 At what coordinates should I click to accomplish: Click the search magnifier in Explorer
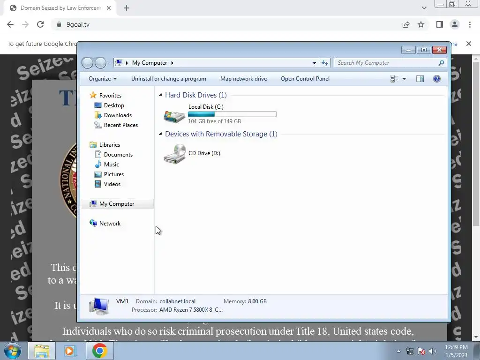point(441,63)
